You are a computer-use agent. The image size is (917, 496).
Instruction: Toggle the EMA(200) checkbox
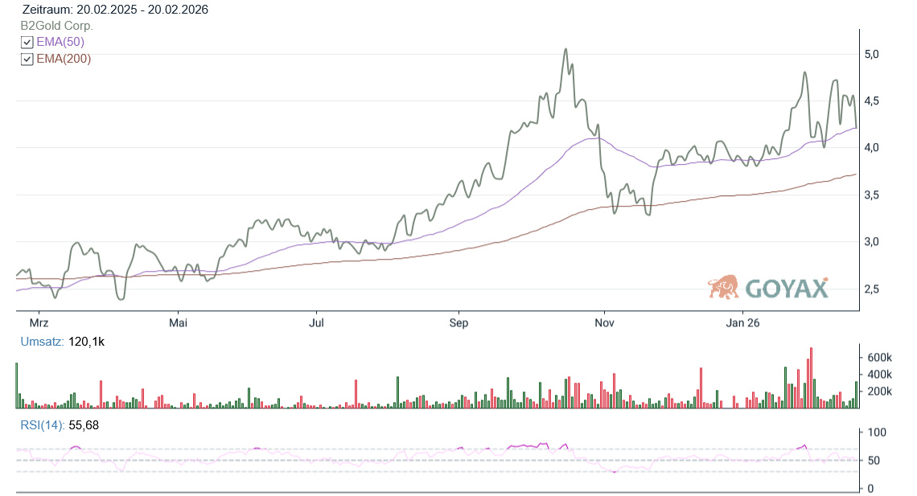27,59
